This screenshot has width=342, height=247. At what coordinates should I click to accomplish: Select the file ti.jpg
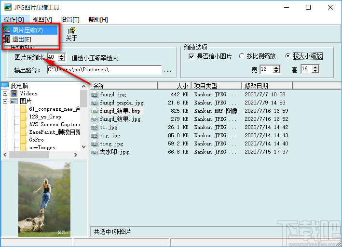[x=109, y=127]
